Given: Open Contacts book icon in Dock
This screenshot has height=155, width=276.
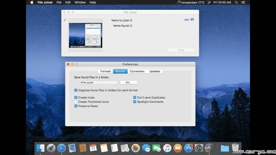Looking at the screenshot, I should (82, 148).
